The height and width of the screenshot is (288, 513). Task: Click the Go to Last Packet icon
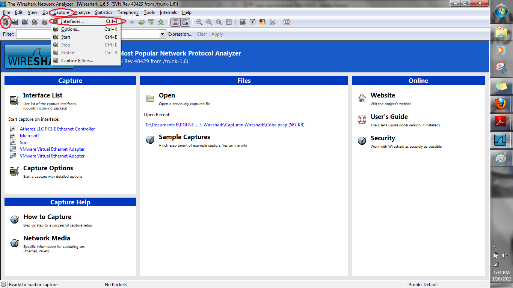click(161, 22)
